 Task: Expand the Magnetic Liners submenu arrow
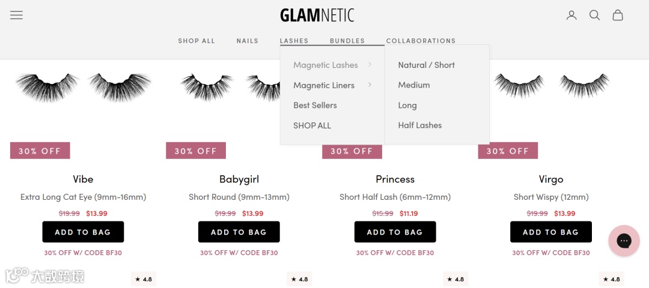click(x=370, y=85)
